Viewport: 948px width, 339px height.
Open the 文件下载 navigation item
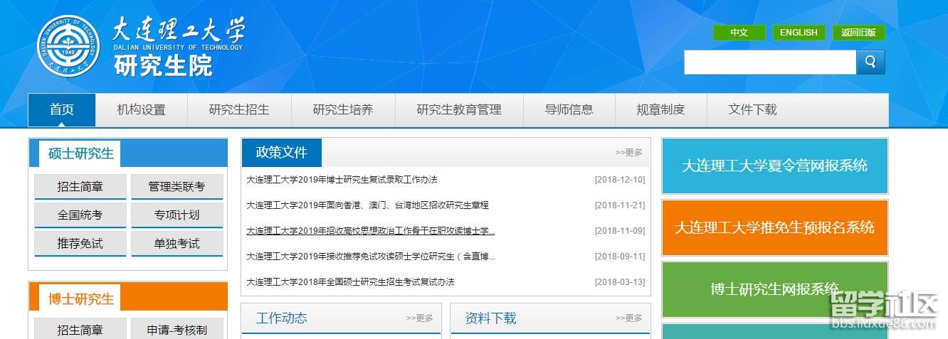coord(752,110)
